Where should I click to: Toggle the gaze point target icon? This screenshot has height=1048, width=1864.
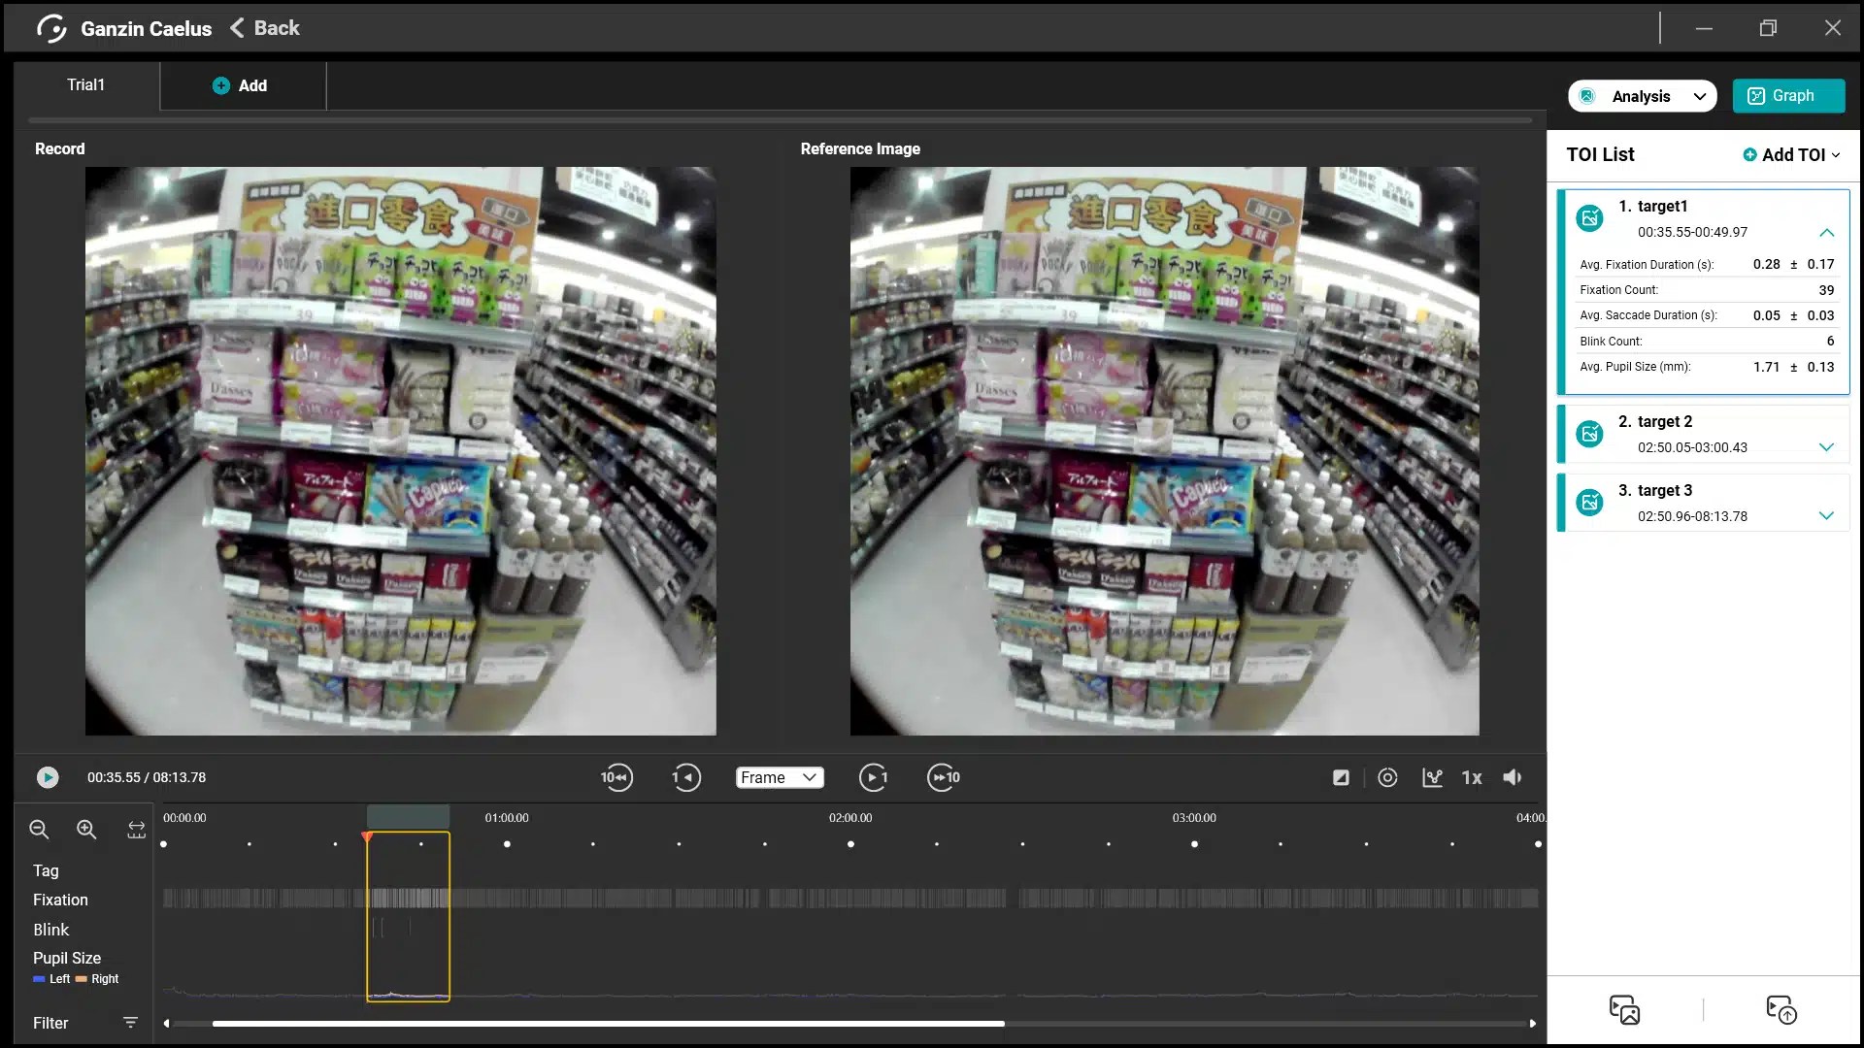click(1387, 777)
